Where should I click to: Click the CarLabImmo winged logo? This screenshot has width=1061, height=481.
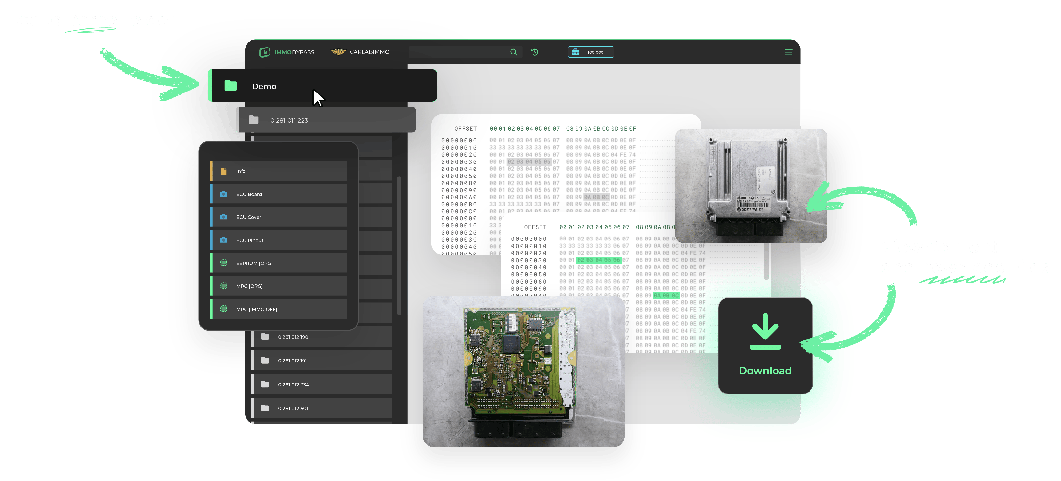tap(339, 52)
